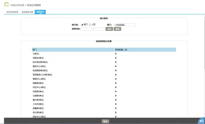
Task: Click the right-side vertical scrollbar
Action: (204, 50)
